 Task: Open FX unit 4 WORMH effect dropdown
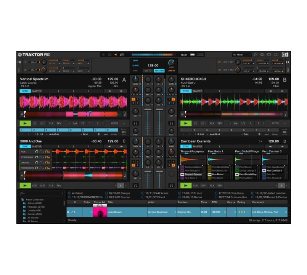point(277,71)
